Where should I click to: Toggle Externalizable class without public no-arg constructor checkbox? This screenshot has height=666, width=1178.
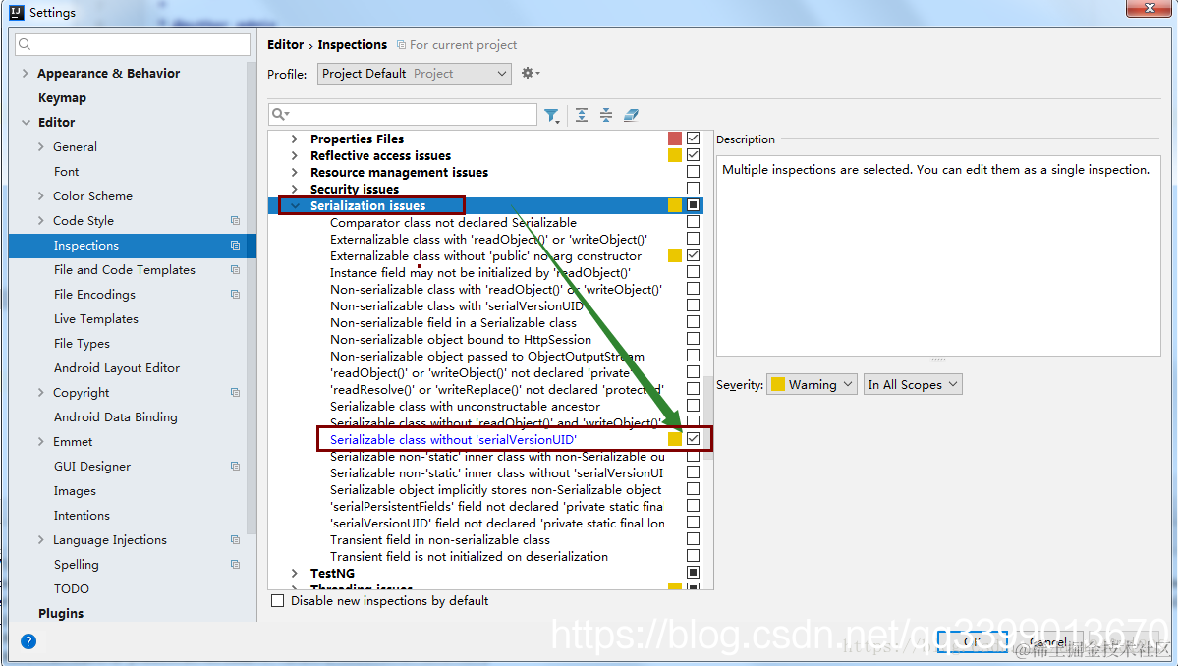tap(693, 255)
